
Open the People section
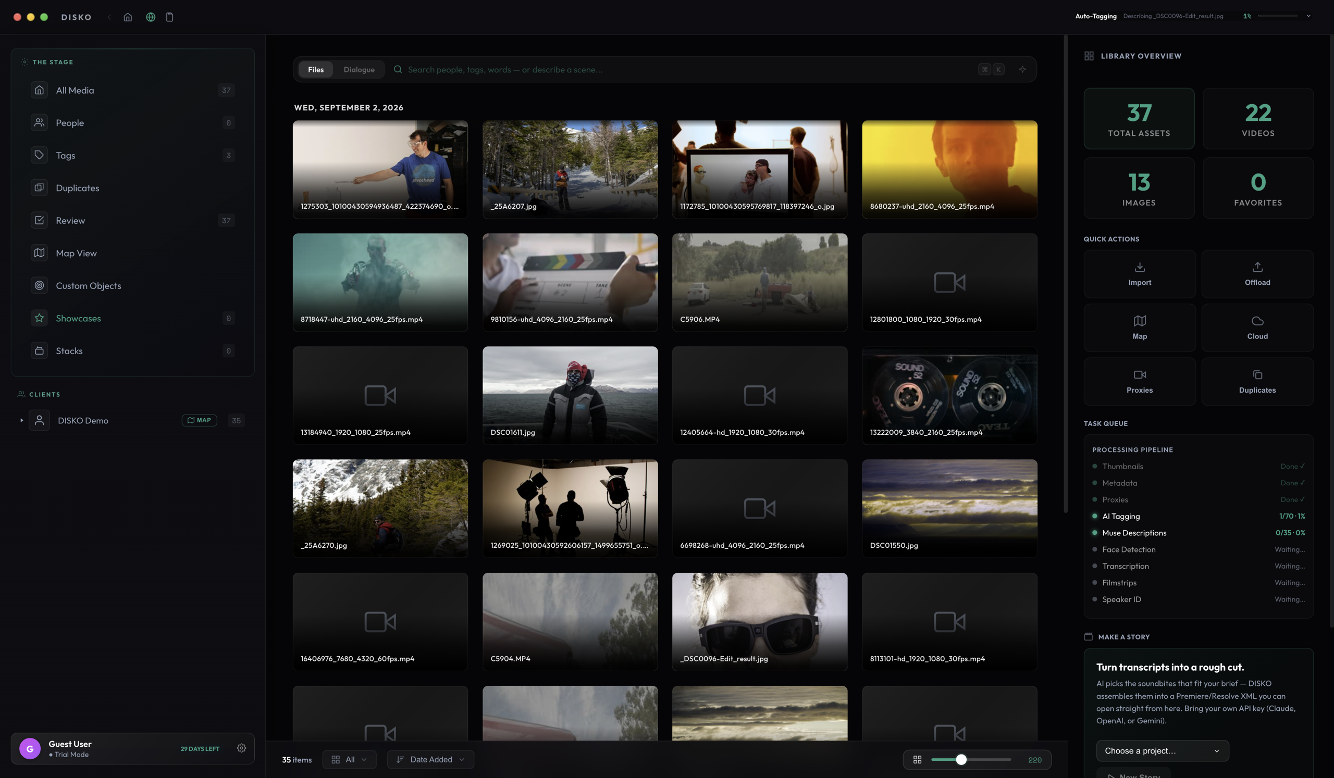133,123
